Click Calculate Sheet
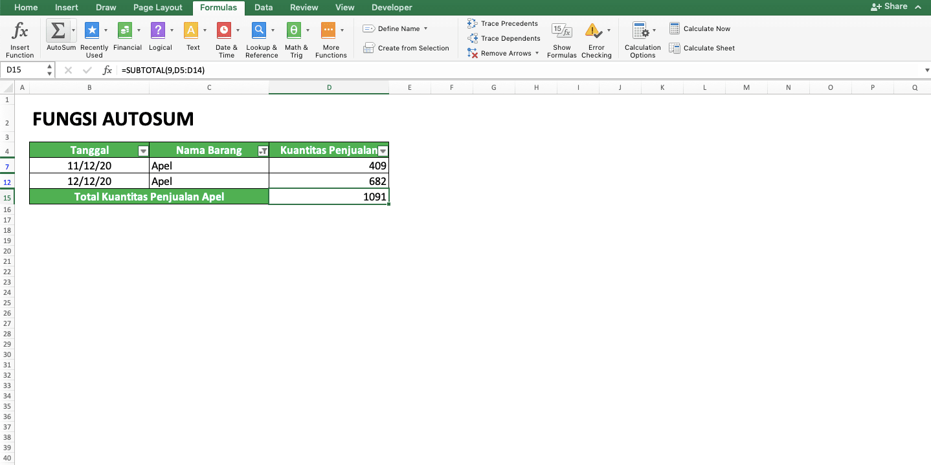 tap(702, 48)
